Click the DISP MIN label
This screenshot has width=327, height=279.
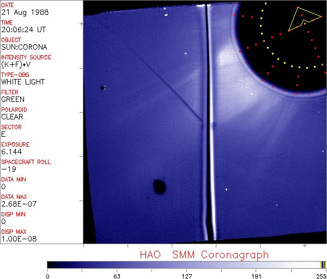point(13,214)
